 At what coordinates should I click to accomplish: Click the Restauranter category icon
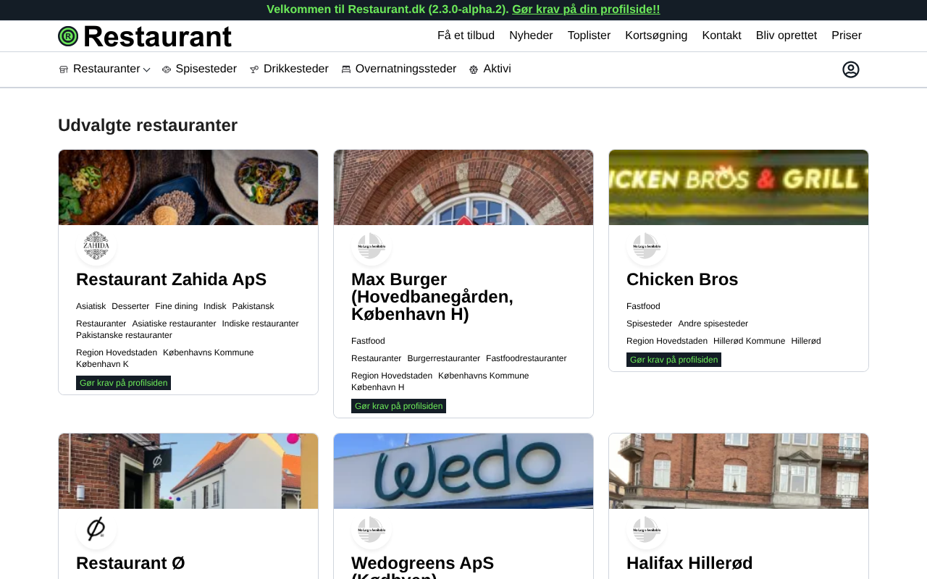(x=64, y=69)
